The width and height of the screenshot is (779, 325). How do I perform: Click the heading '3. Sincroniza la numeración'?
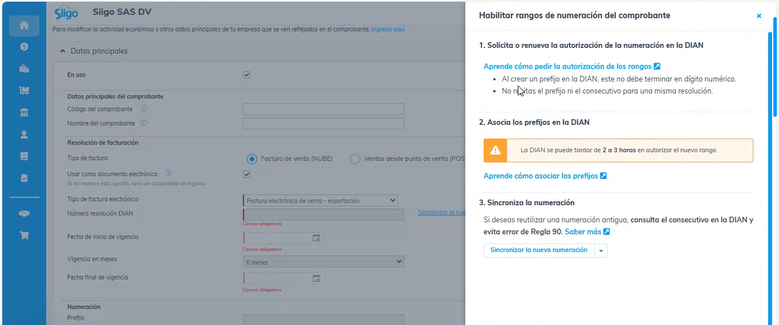pyautogui.click(x=526, y=202)
